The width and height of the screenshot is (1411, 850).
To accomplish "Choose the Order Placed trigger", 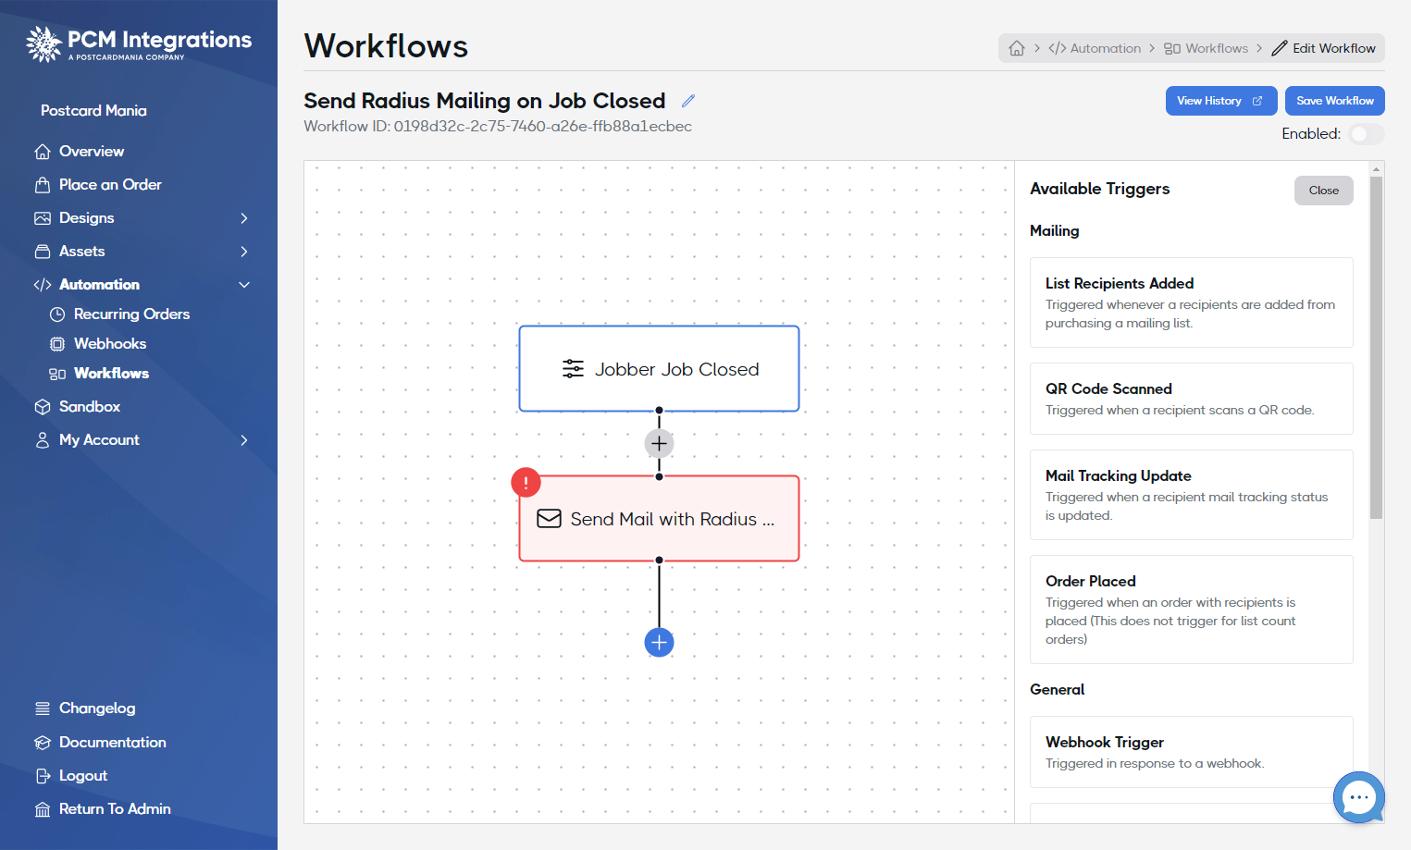I will coord(1191,610).
